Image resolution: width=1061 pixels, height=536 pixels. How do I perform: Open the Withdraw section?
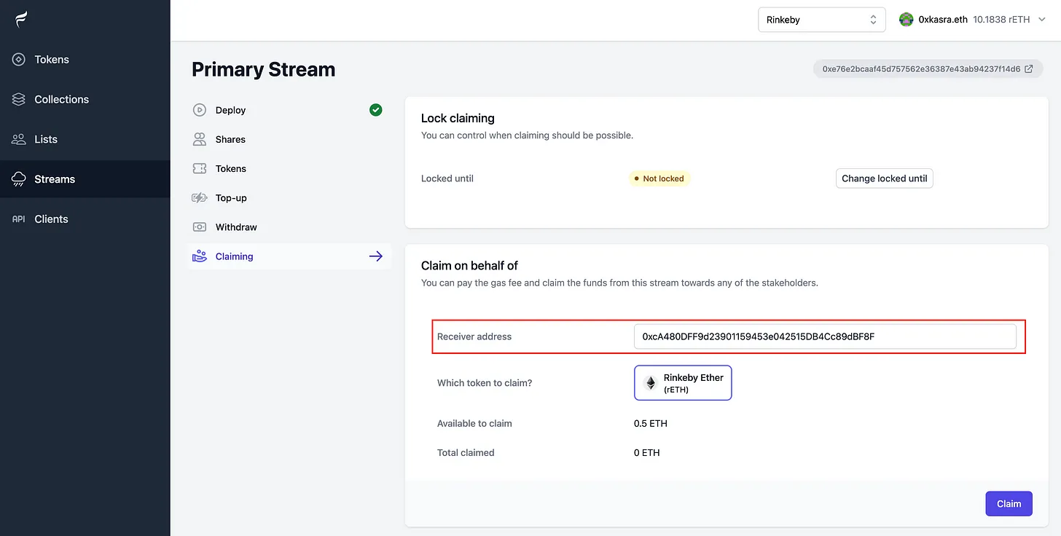click(x=289, y=227)
